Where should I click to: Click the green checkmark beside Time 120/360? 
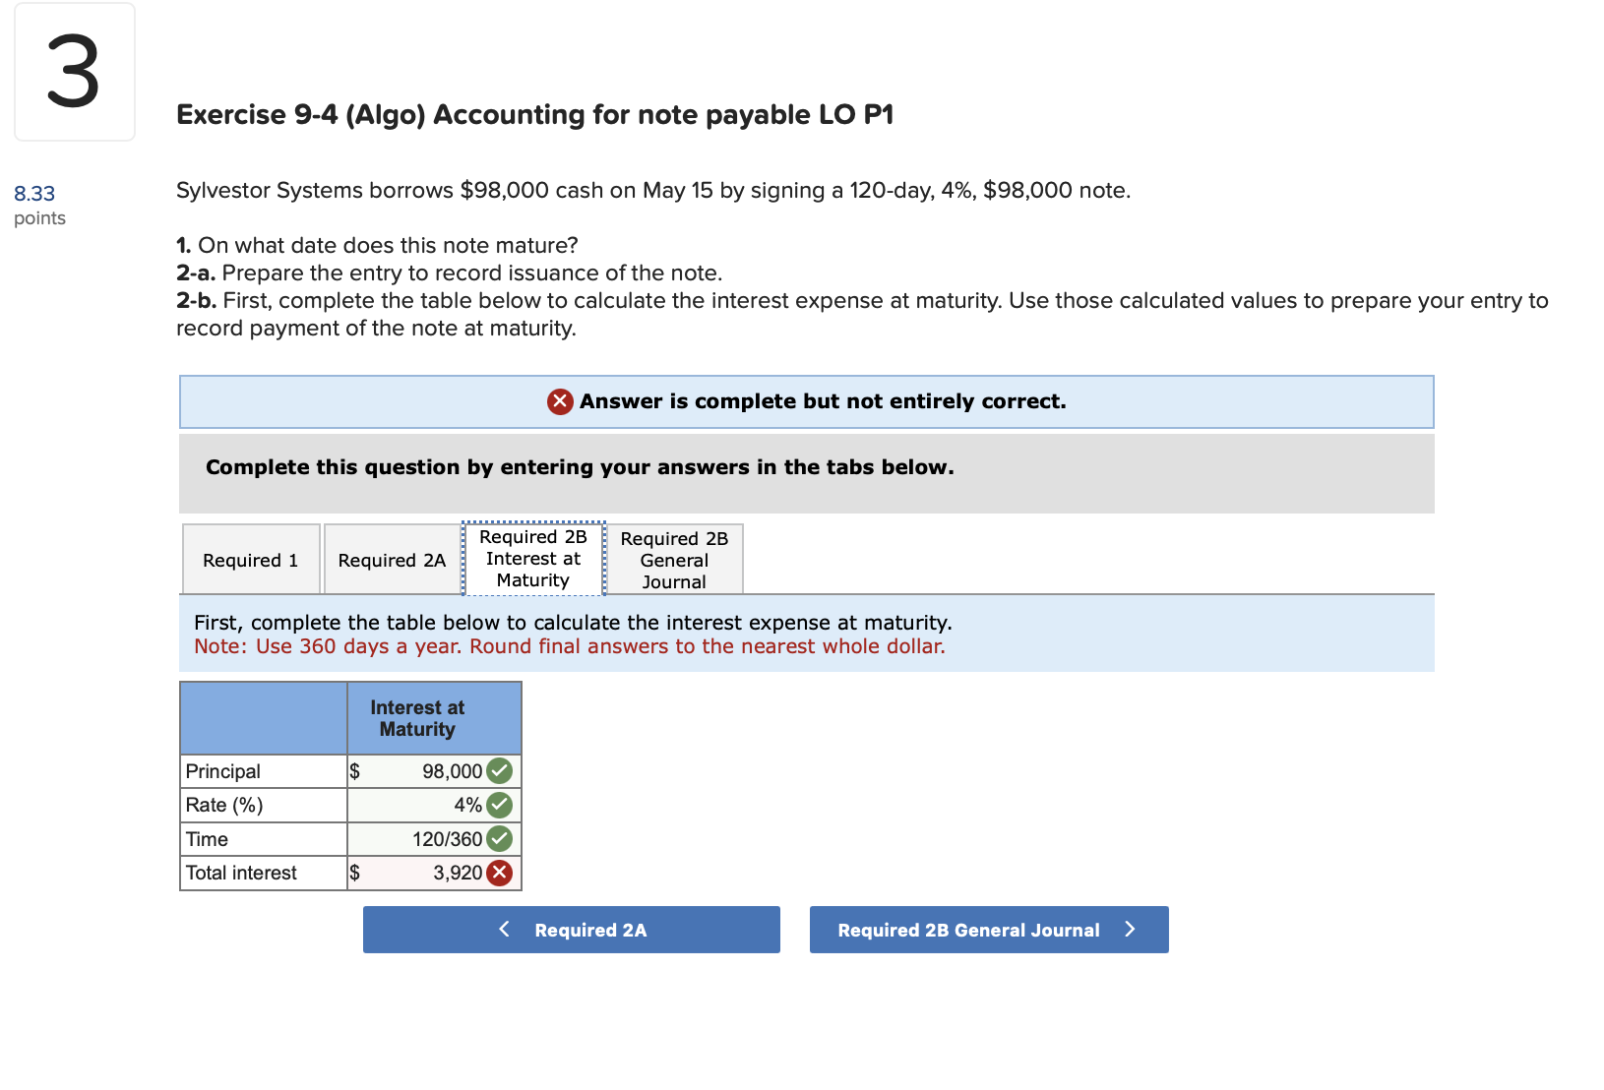[x=500, y=838]
